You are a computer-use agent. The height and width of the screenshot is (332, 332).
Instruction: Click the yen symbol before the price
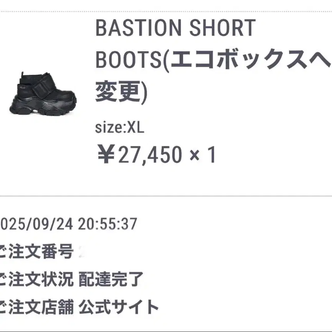[x=106, y=154]
